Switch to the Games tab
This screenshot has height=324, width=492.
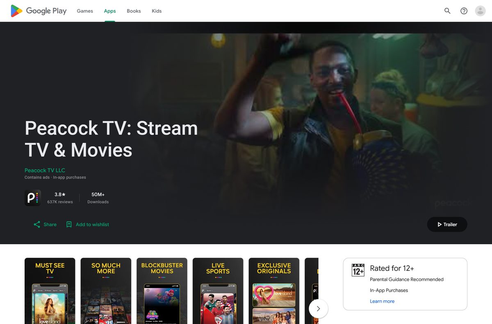[85, 11]
